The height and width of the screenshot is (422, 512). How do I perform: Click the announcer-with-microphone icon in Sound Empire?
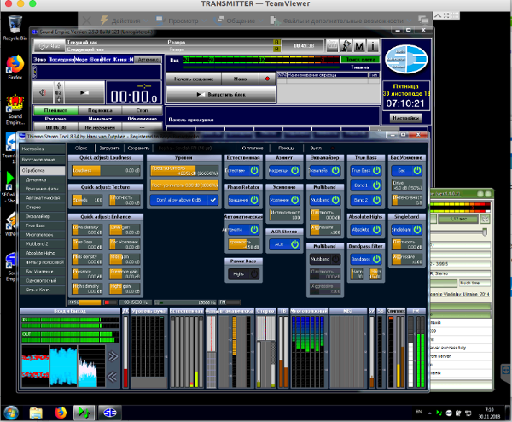click(346, 46)
